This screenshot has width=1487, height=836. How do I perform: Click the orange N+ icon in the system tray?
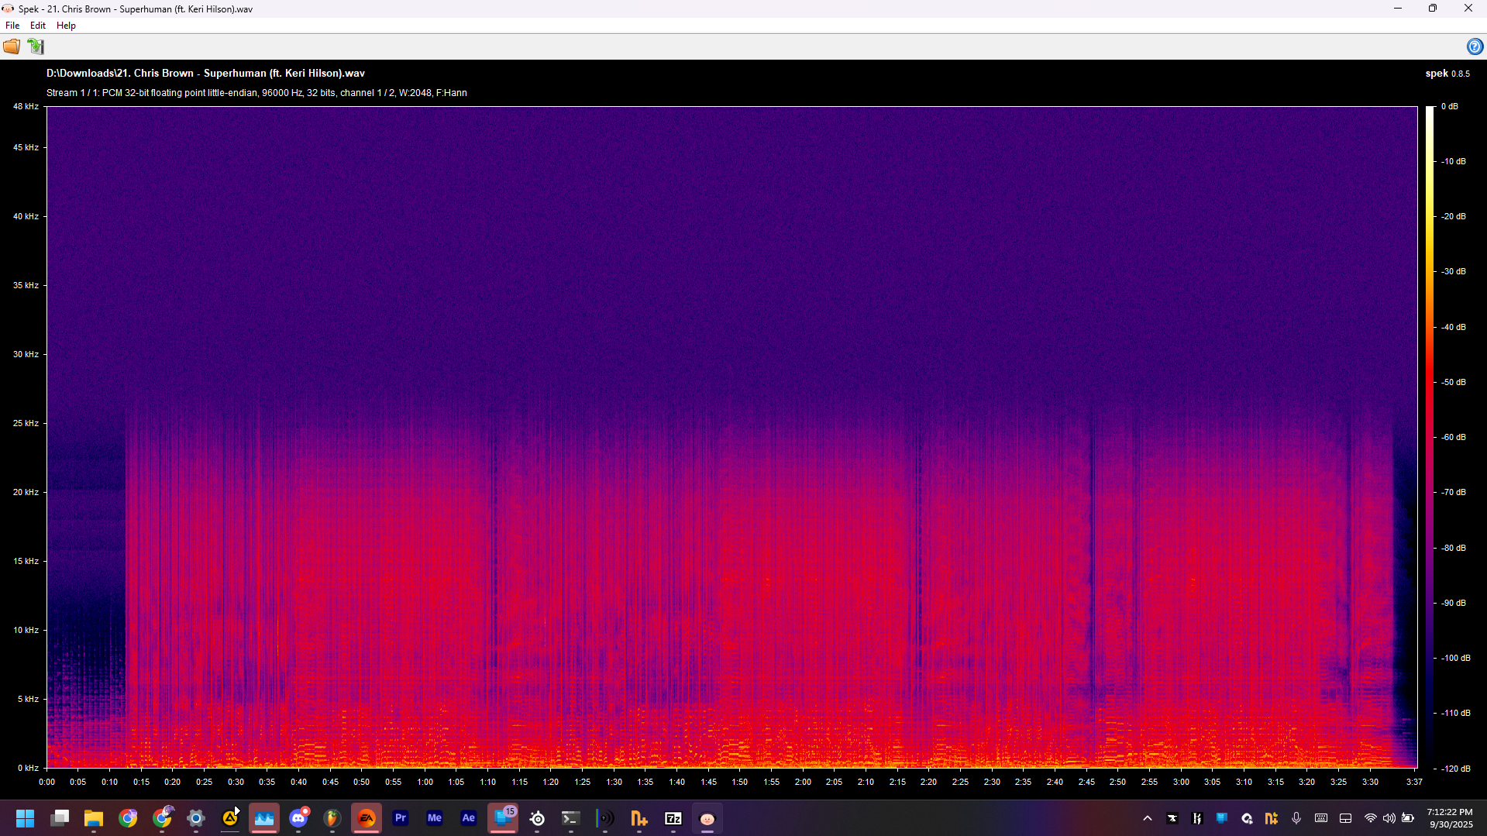1272,818
